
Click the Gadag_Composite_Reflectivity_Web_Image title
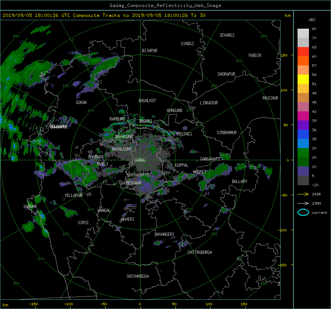pos(165,6)
